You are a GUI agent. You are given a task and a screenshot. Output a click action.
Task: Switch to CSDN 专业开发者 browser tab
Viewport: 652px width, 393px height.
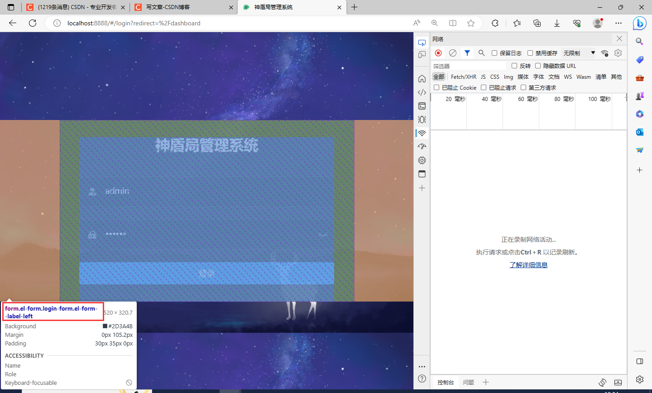pos(75,7)
